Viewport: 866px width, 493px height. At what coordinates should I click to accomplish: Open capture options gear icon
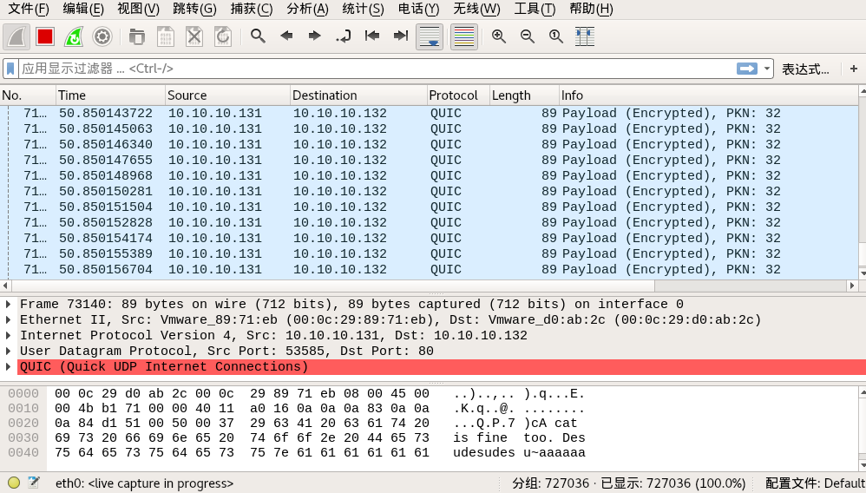coord(102,37)
